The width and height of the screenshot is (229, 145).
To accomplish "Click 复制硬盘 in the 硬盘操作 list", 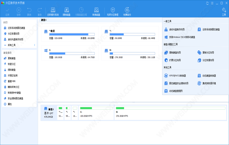I will 10,58.
